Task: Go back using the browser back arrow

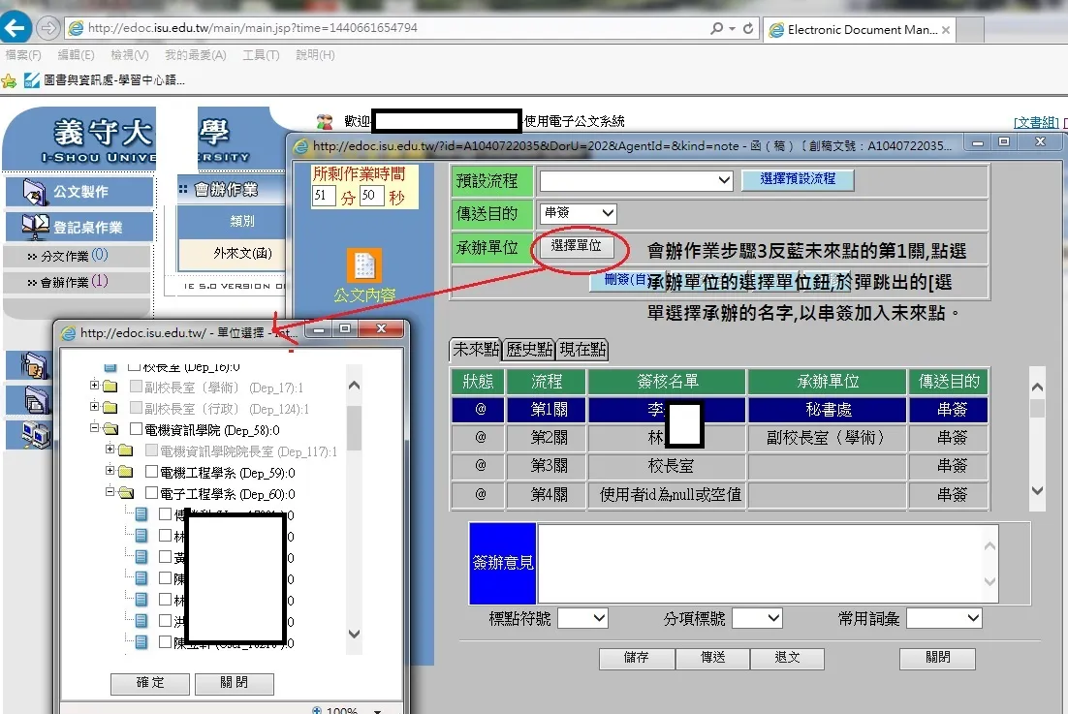Action: click(16, 28)
